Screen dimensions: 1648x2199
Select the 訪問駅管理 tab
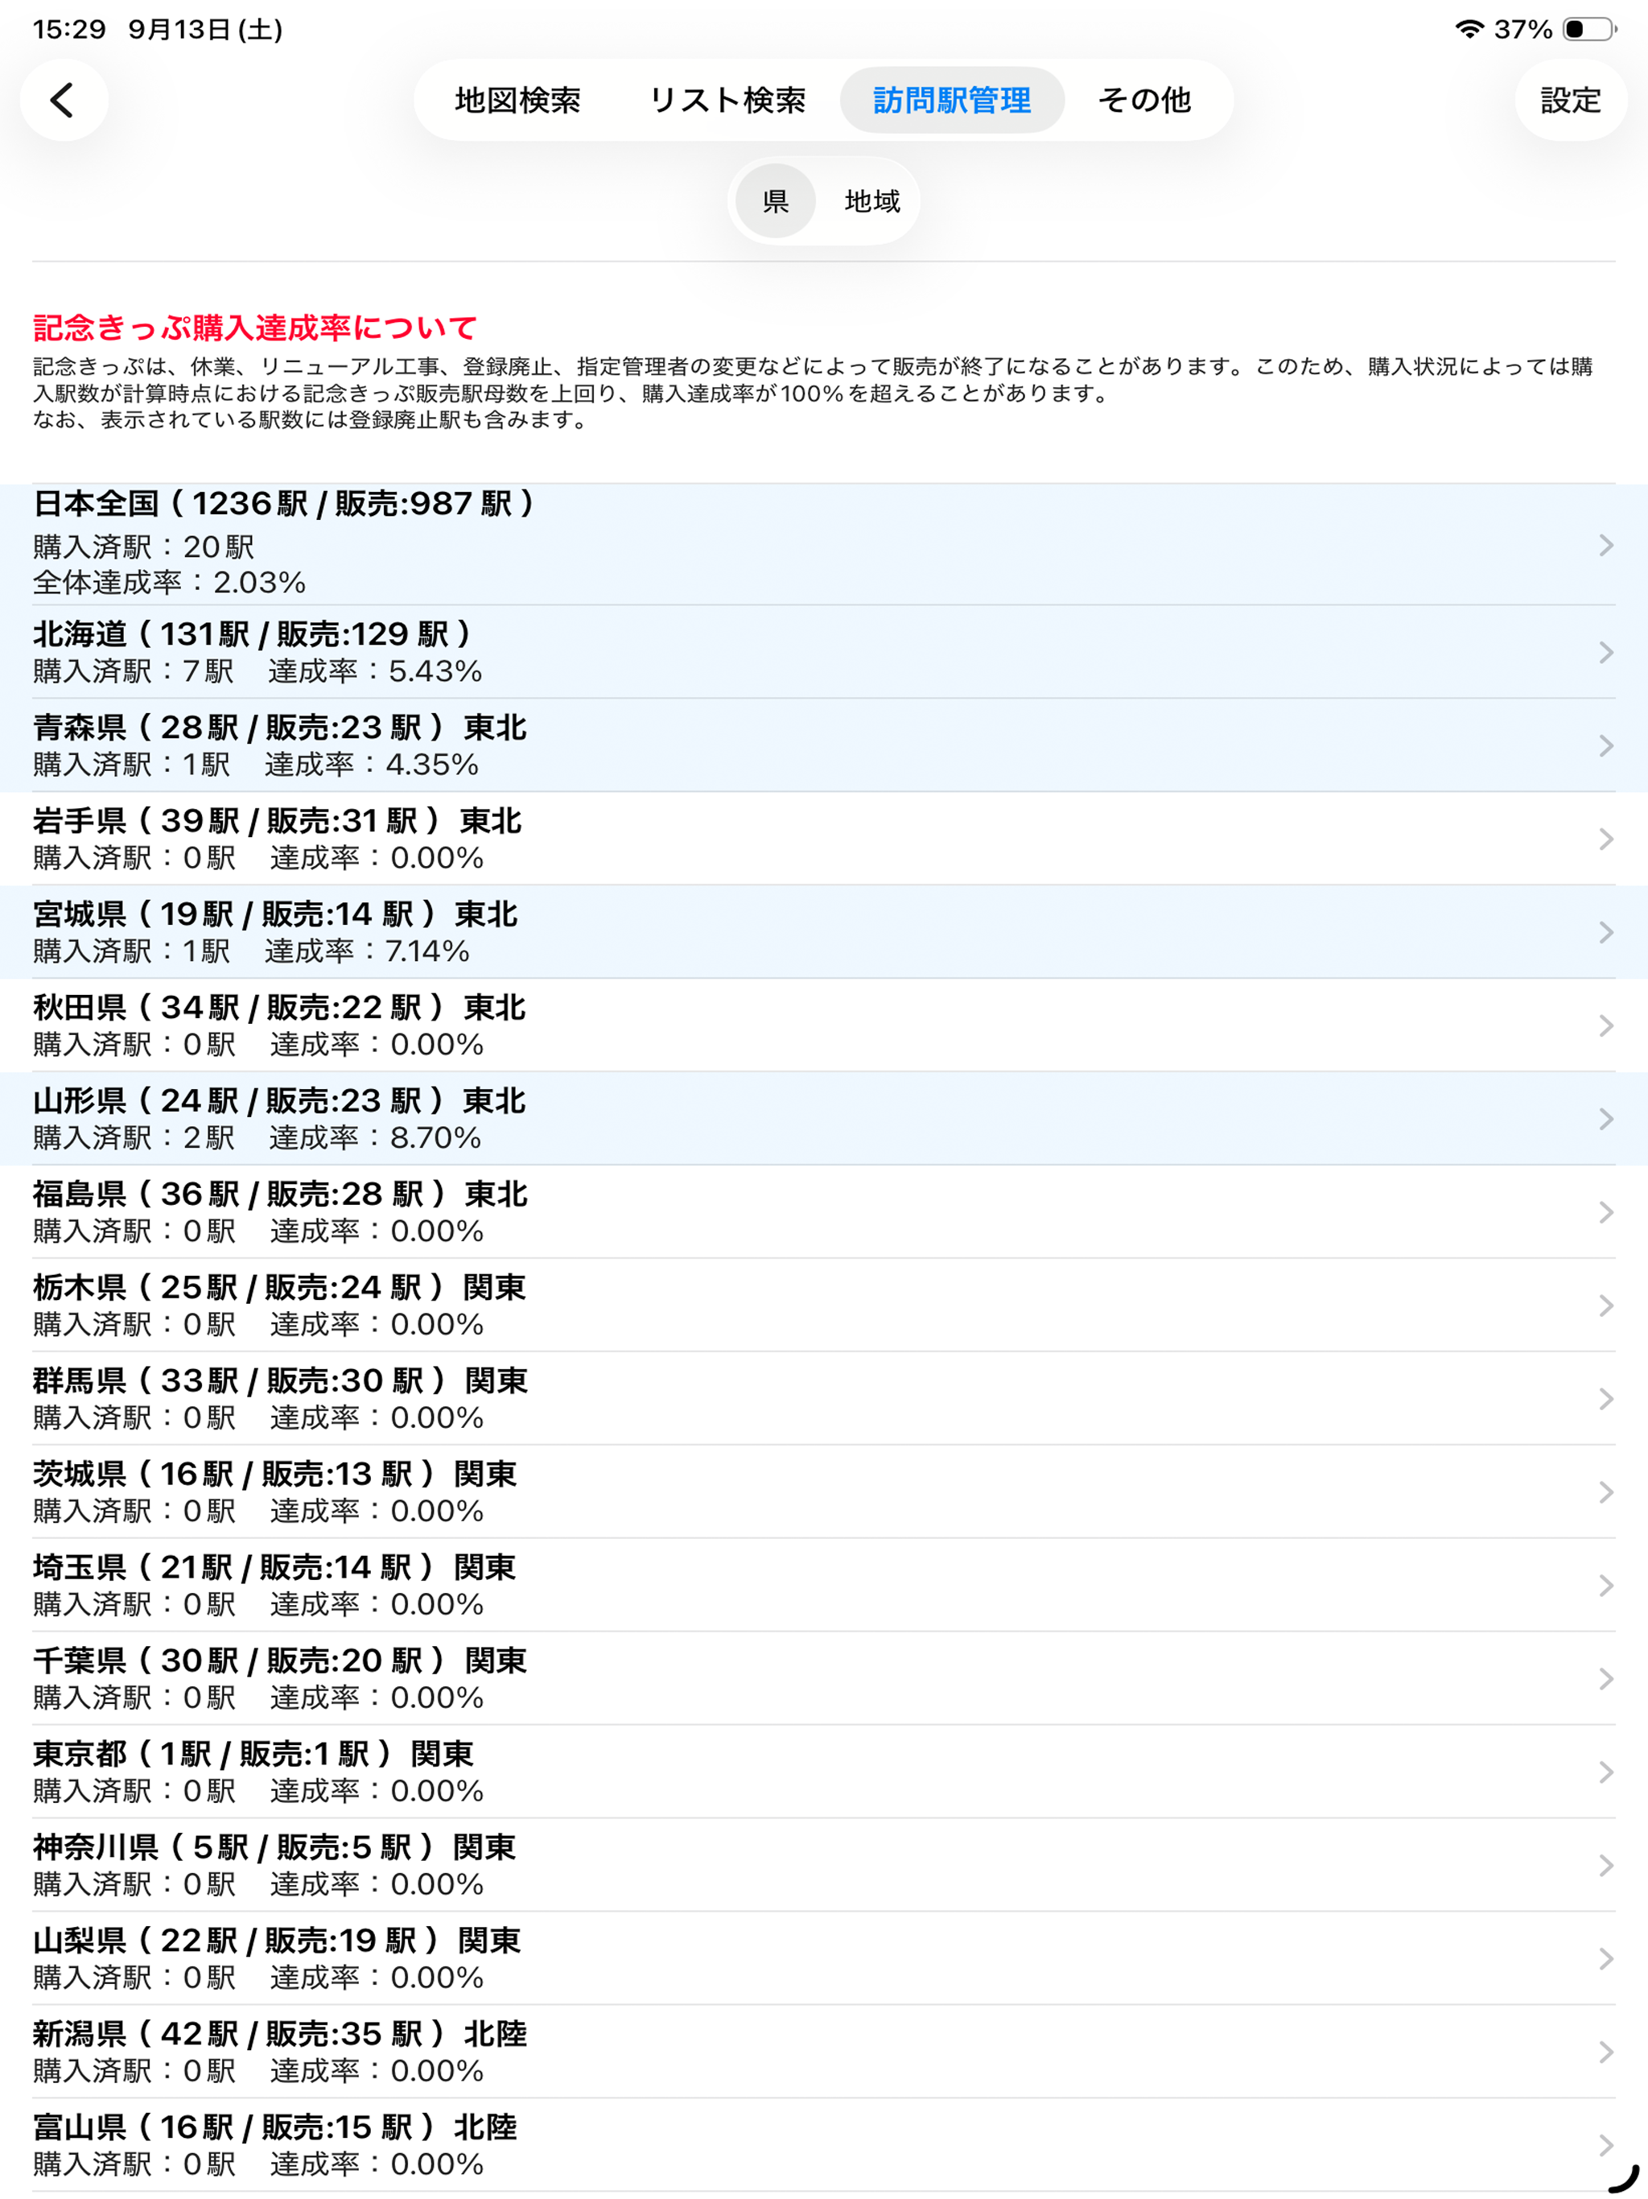(x=952, y=100)
